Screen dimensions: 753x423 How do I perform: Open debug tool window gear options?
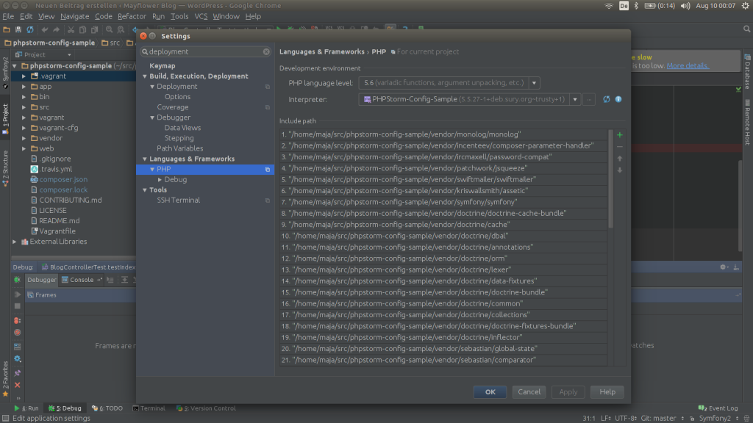pyautogui.click(x=724, y=267)
